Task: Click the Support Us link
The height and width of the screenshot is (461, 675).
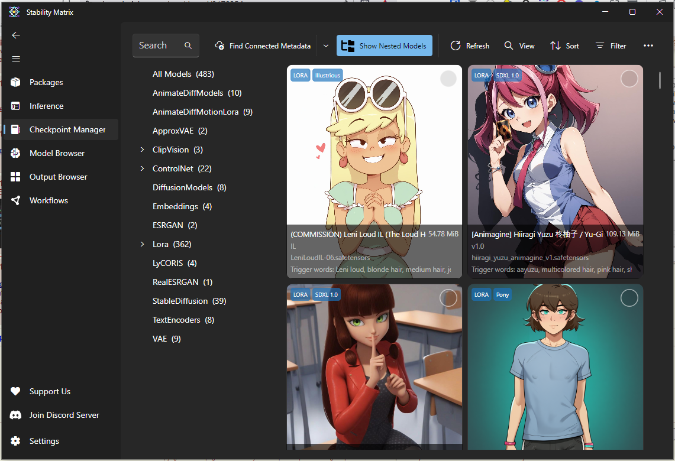Action: tap(50, 391)
